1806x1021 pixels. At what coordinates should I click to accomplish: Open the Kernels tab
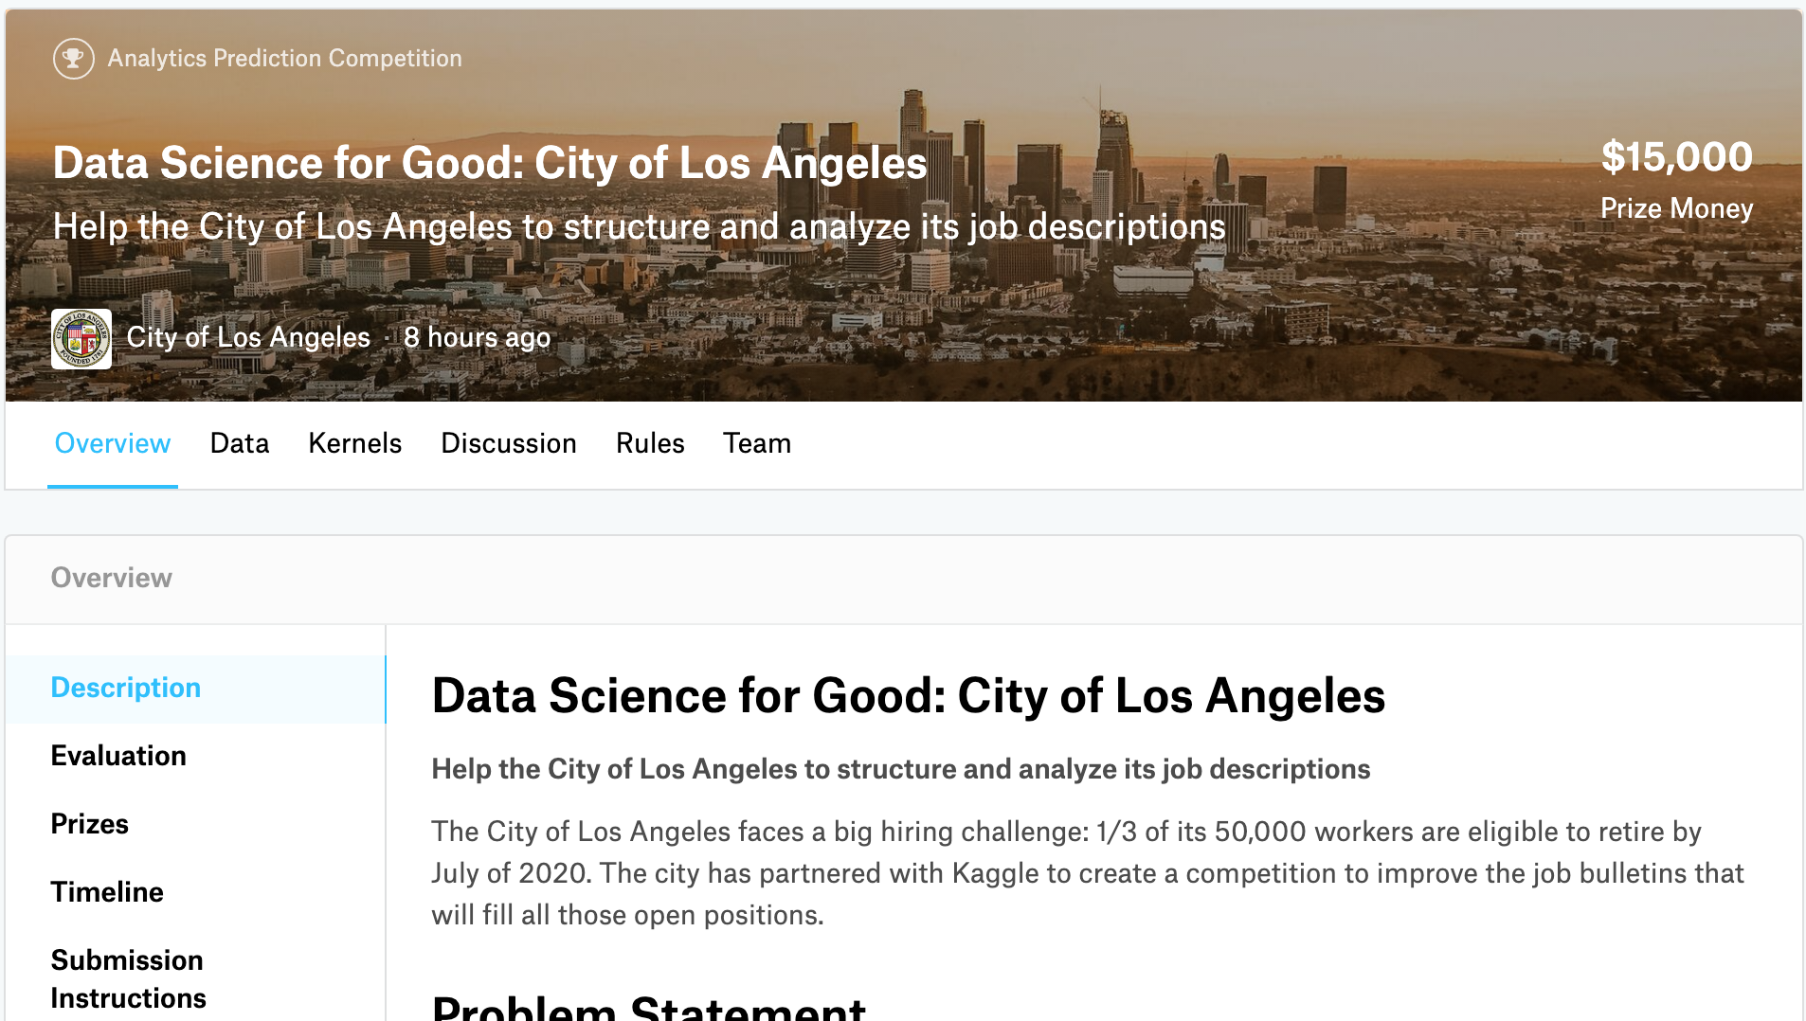(x=355, y=443)
